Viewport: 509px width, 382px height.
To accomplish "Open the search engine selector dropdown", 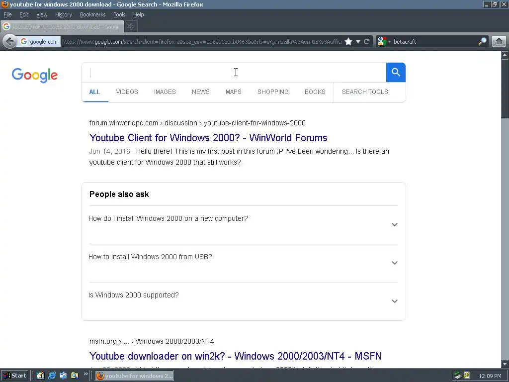I will [383, 42].
